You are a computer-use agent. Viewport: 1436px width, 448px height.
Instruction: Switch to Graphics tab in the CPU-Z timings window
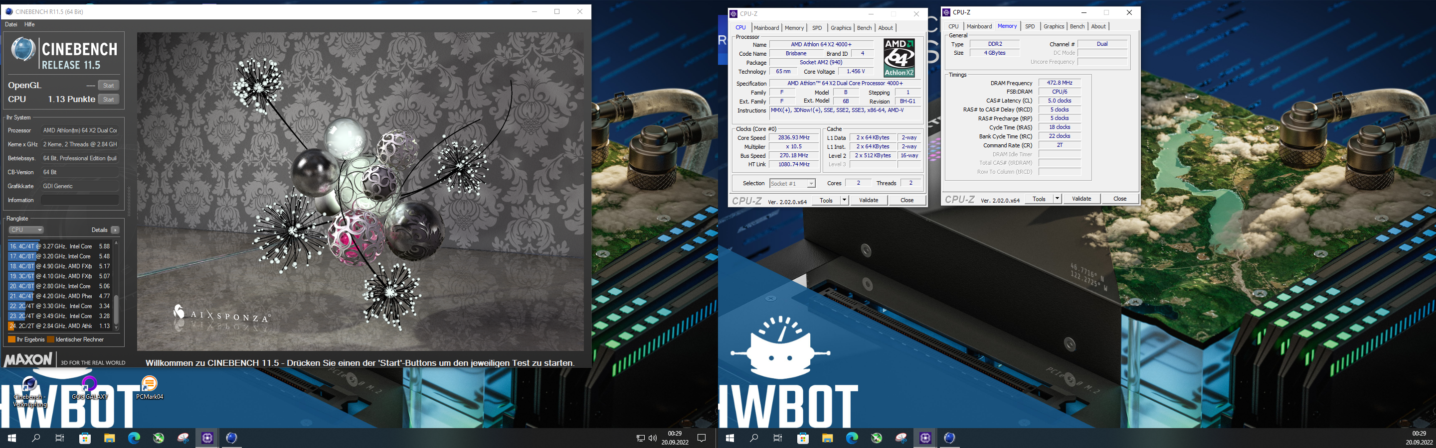1054,26
